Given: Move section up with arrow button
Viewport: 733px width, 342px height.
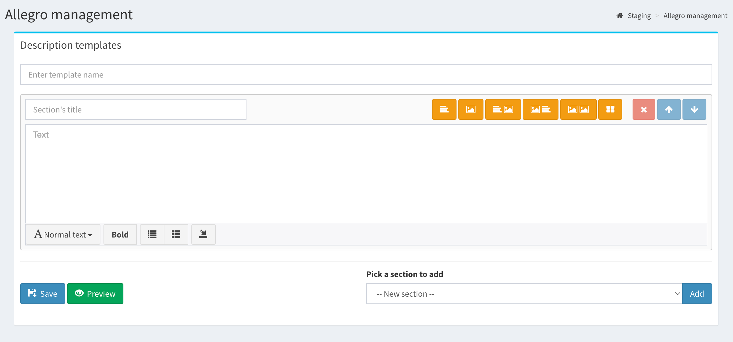Looking at the screenshot, I should [x=669, y=109].
